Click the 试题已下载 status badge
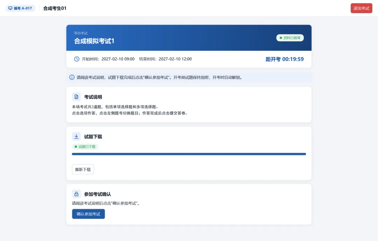 coord(85,146)
